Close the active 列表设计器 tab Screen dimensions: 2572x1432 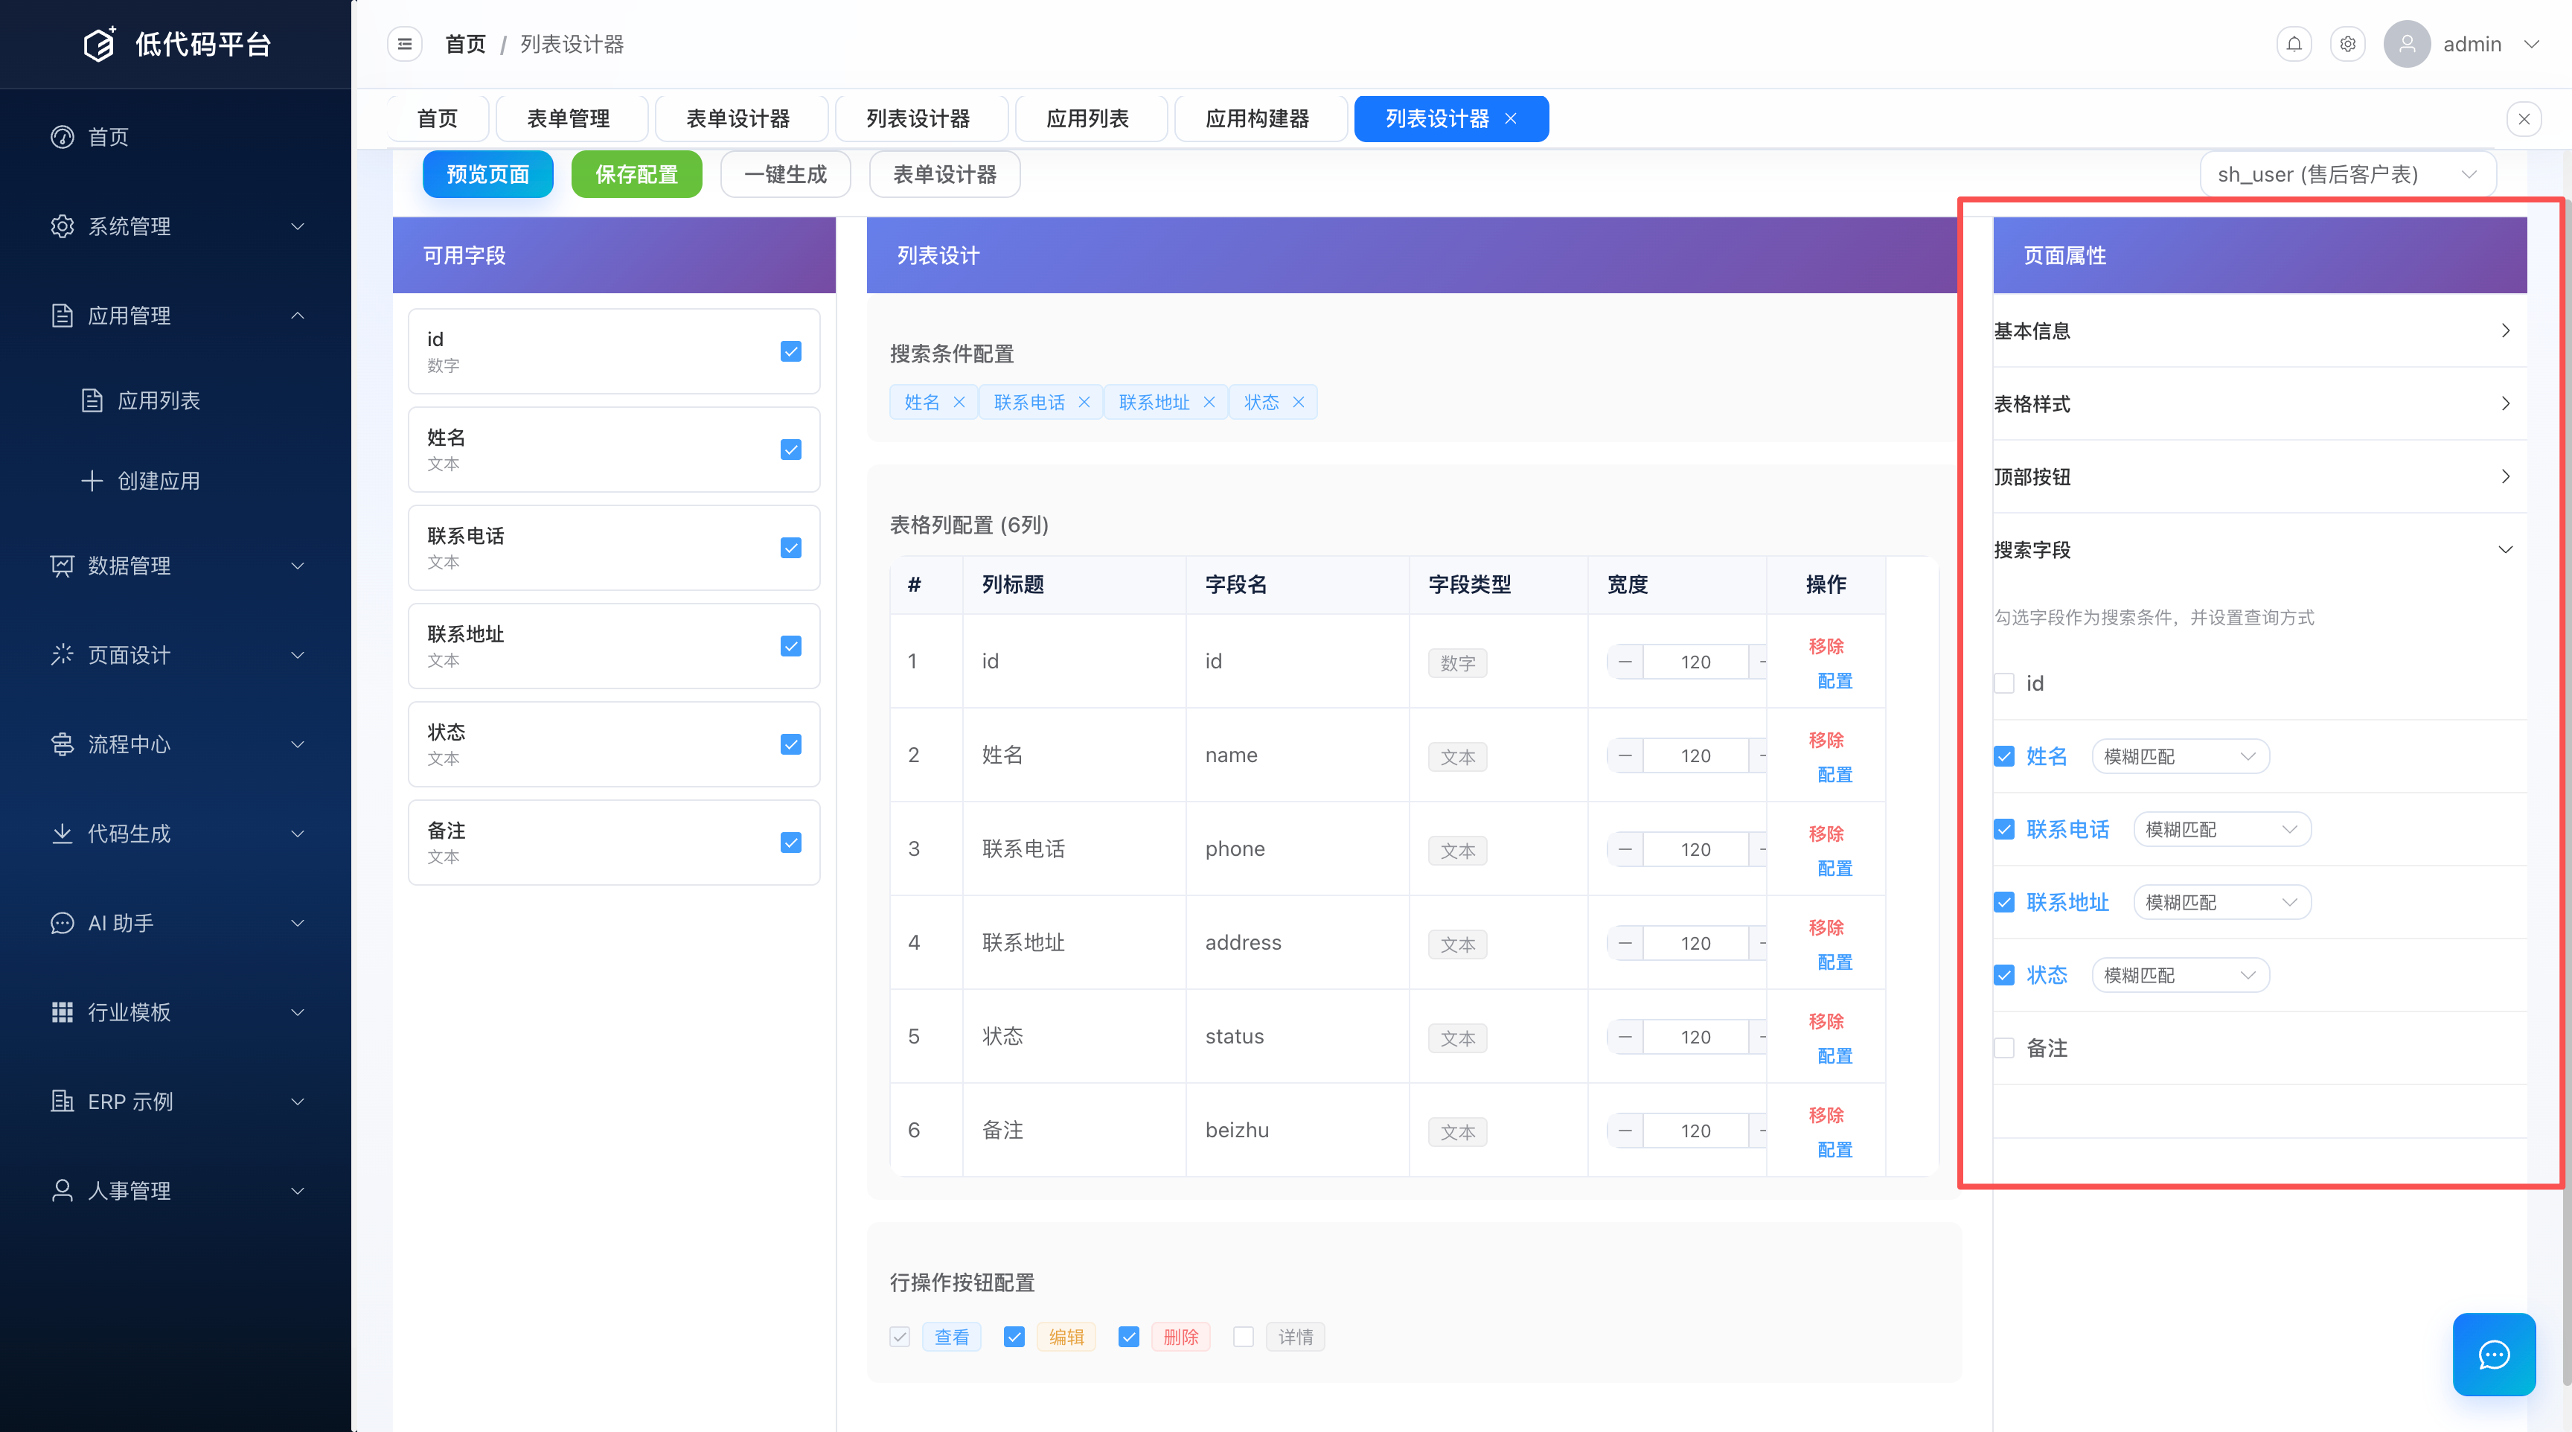(1511, 118)
